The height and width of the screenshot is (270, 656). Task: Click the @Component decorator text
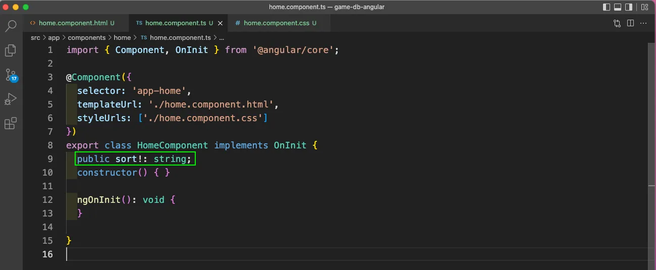(x=93, y=77)
